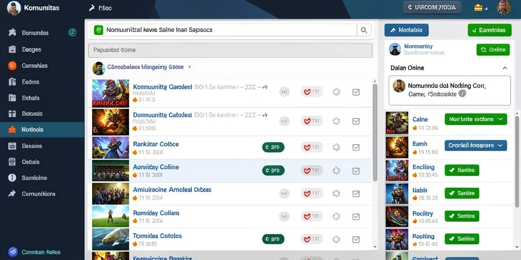The height and width of the screenshot is (260, 521).
Task: Select Comunitions in the sidebar
Action: click(39, 193)
